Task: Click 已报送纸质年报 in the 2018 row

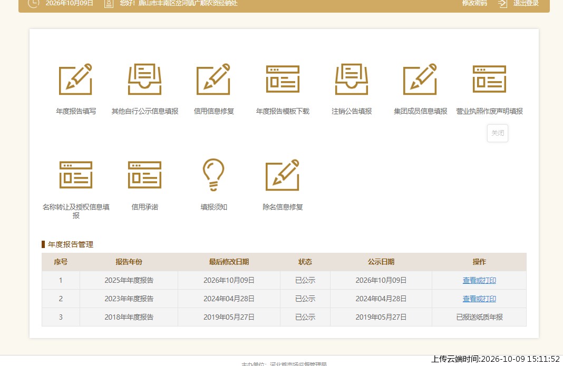Action: [x=479, y=317]
